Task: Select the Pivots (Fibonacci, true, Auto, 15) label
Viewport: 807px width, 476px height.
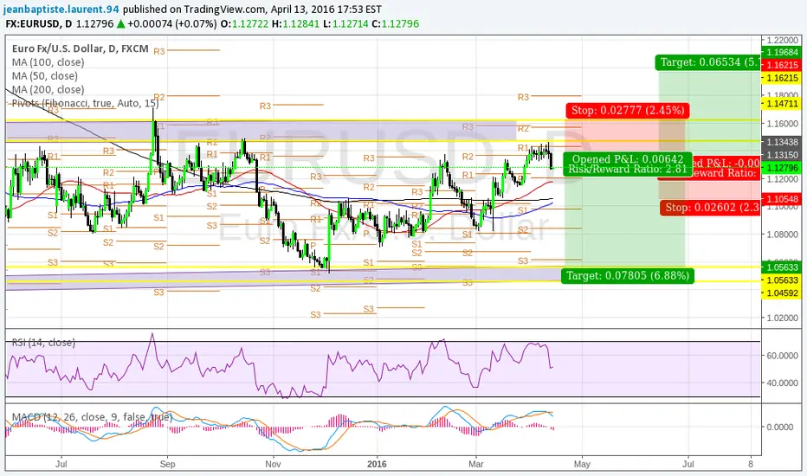Action: pos(86,104)
